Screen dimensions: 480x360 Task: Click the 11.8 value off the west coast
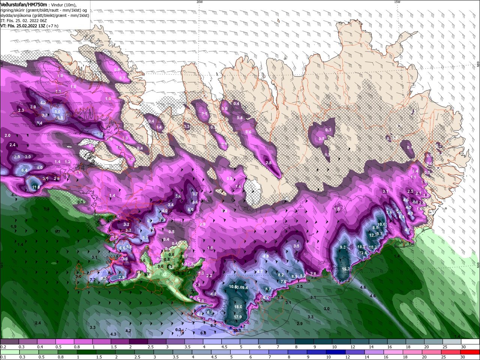[x=36, y=187]
